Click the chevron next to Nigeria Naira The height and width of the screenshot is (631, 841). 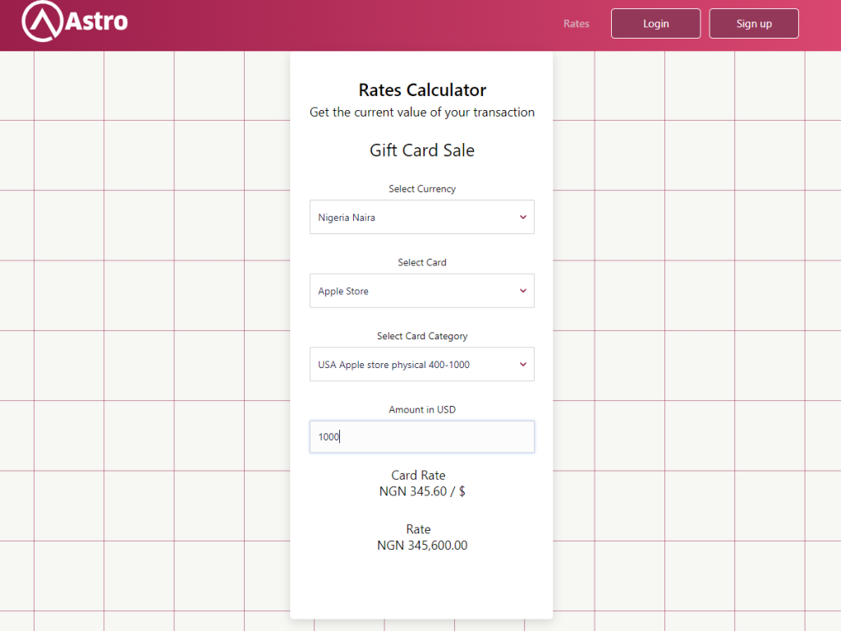coord(523,217)
